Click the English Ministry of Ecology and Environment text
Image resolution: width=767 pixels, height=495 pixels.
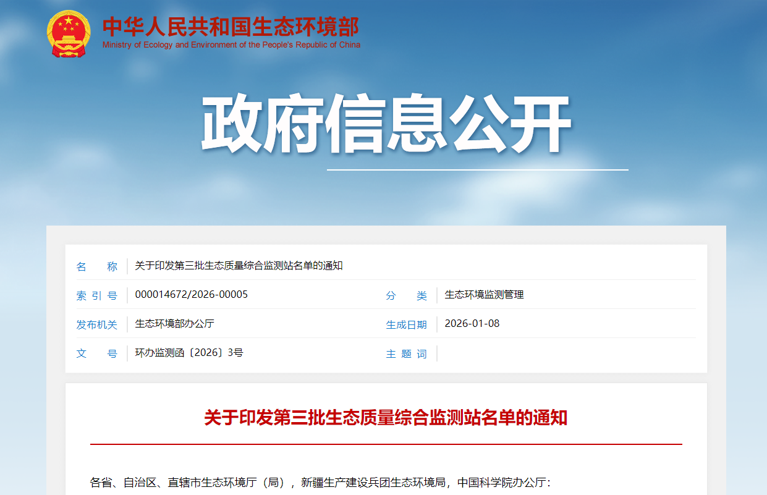(231, 45)
